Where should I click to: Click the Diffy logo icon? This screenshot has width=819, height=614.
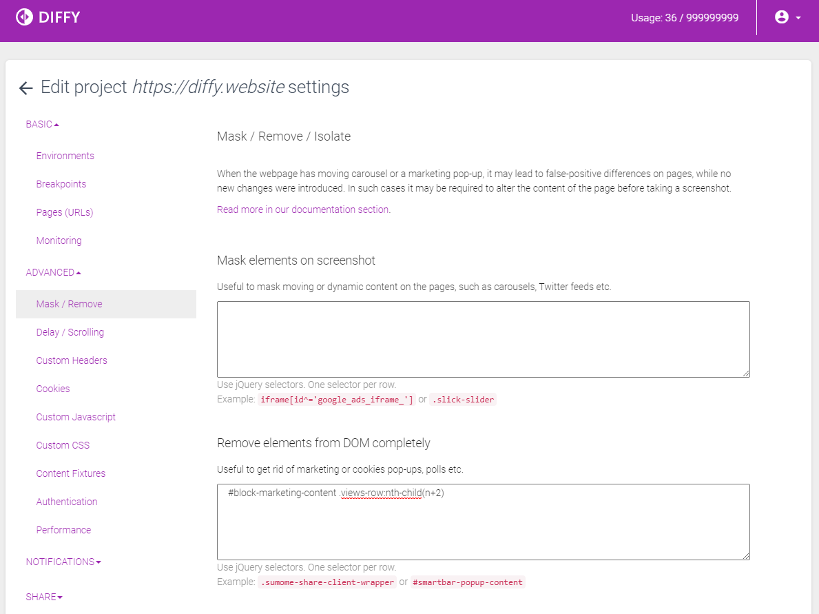pos(24,17)
